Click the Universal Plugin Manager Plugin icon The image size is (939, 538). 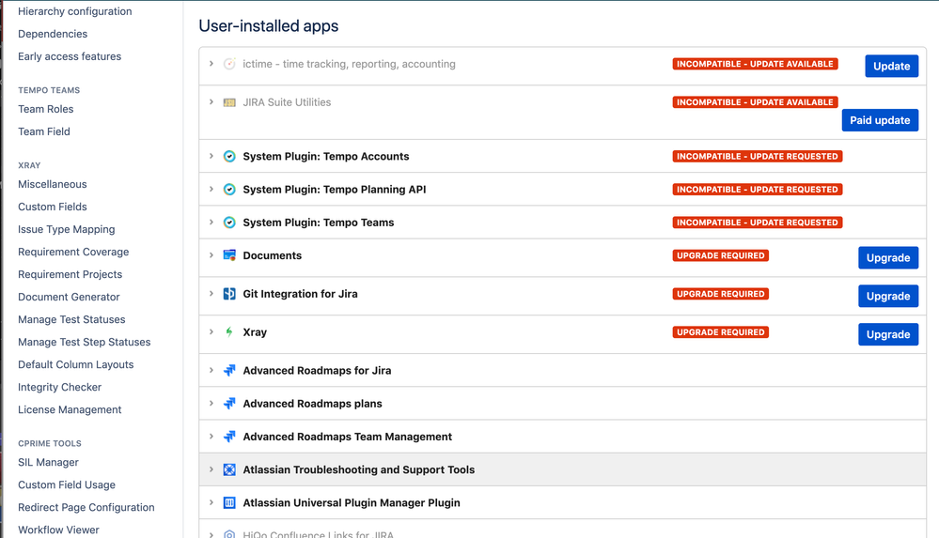[229, 502]
